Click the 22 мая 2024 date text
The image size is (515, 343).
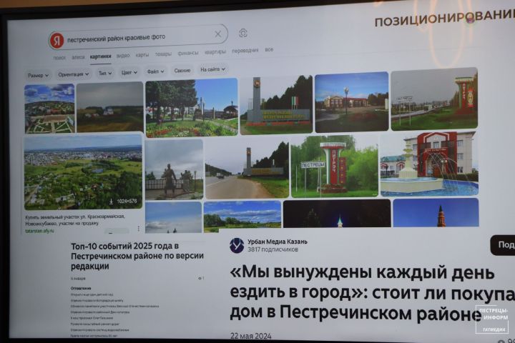pyautogui.click(x=251, y=336)
